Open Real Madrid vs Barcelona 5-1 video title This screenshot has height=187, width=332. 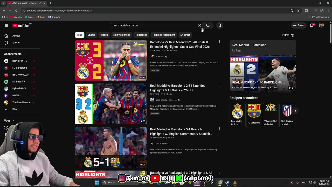(x=181, y=131)
